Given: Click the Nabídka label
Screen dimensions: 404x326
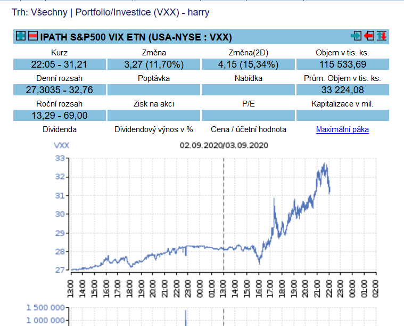Looking at the screenshot, I should coord(249,78).
